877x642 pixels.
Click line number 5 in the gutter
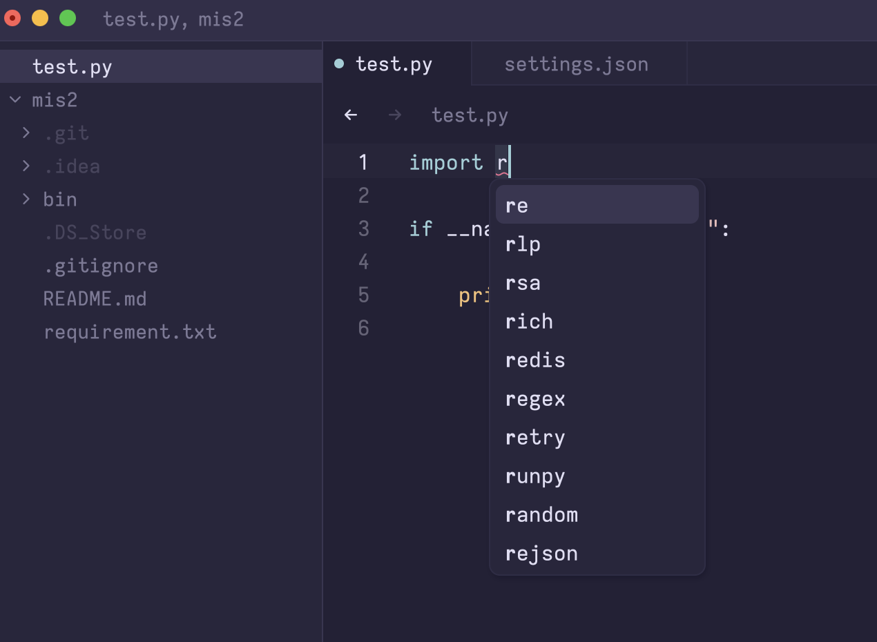363,295
